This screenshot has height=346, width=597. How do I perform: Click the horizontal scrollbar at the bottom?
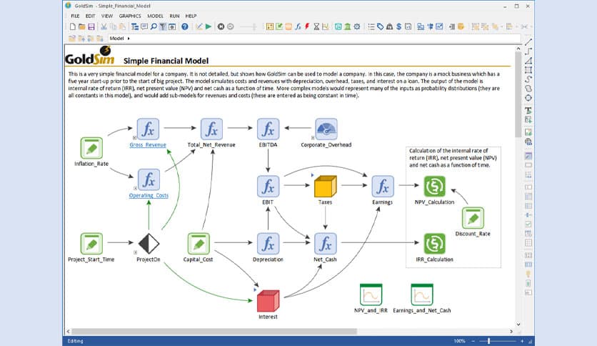tap(286, 331)
